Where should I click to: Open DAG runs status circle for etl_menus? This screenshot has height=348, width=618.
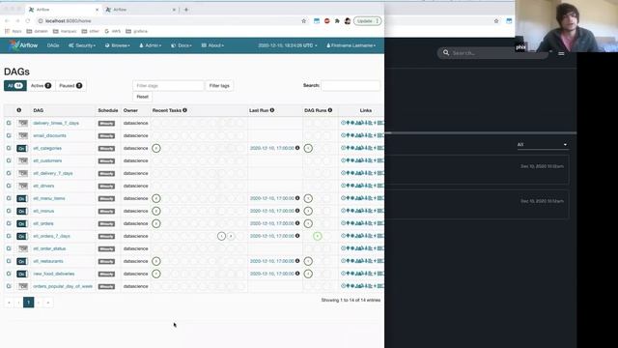[x=308, y=211]
